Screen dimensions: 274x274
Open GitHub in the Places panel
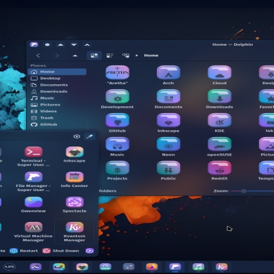click(57, 125)
